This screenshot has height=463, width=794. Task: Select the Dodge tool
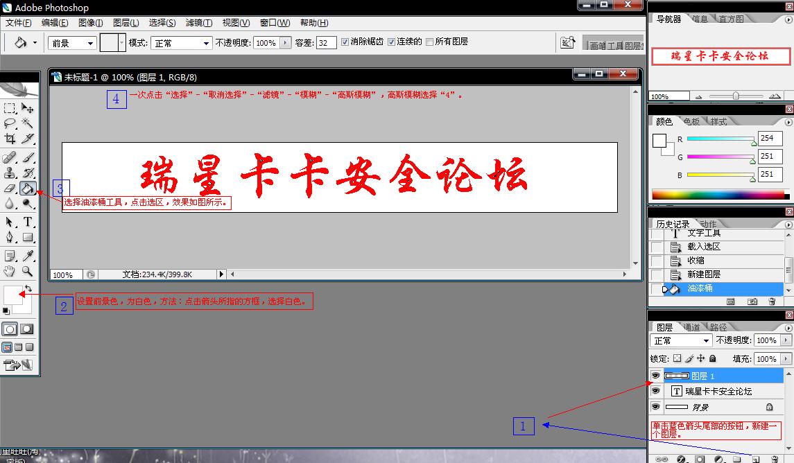pyautogui.click(x=27, y=203)
